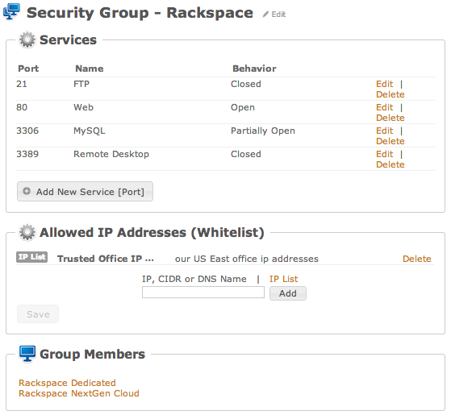Click the Security Group computers icon
This screenshot has height=415, width=451.
[11, 11]
